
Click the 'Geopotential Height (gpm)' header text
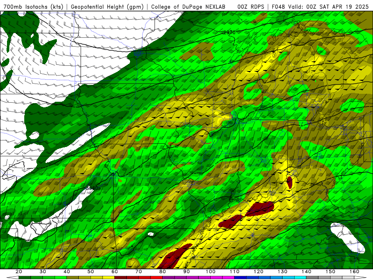point(107,7)
